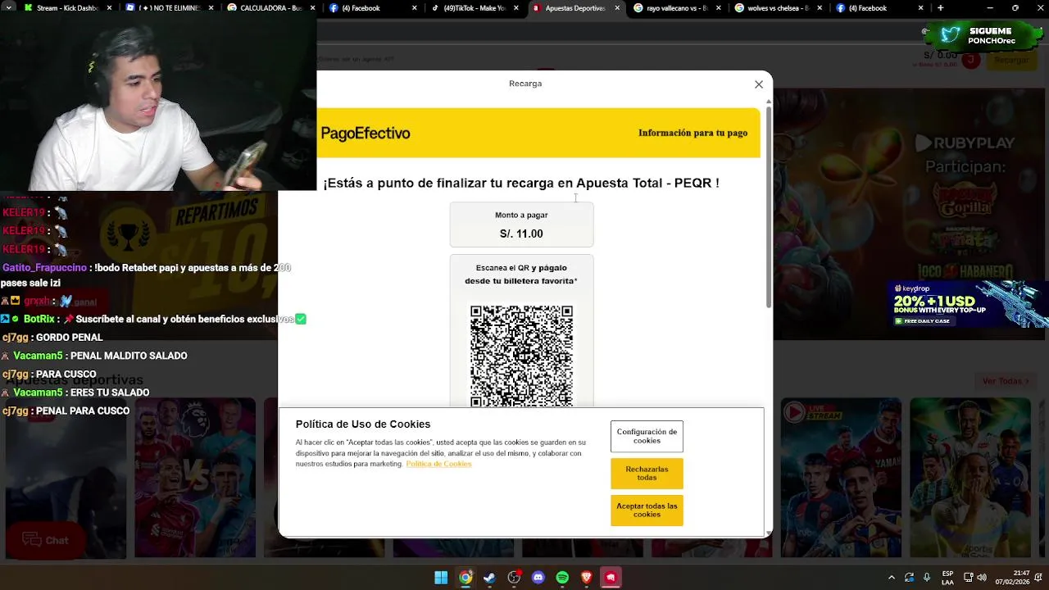Viewport: 1049px width, 590px height.
Task: Open Información para tu pago
Action: pos(693,133)
